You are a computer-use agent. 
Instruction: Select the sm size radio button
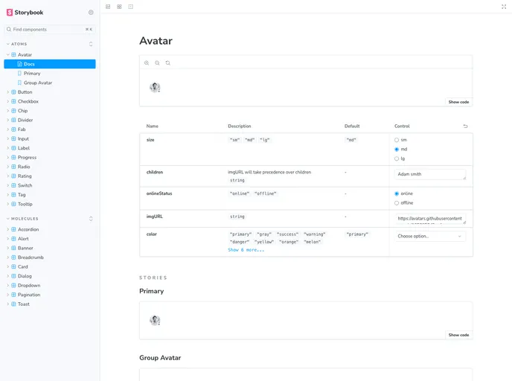pos(397,140)
